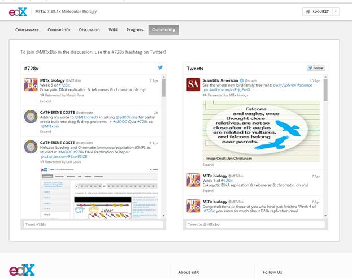The width and height of the screenshot is (352, 278).
Task: Click Retweeted by Lori Lewis text
Action: tap(63, 162)
